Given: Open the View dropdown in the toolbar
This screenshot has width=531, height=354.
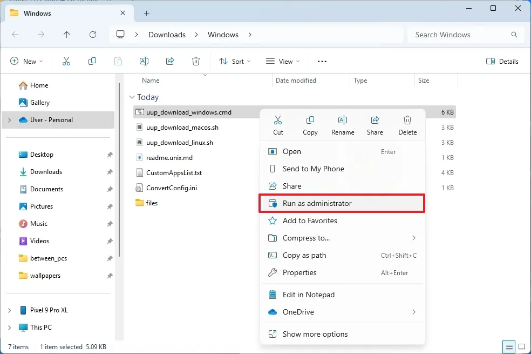Looking at the screenshot, I should [x=282, y=61].
